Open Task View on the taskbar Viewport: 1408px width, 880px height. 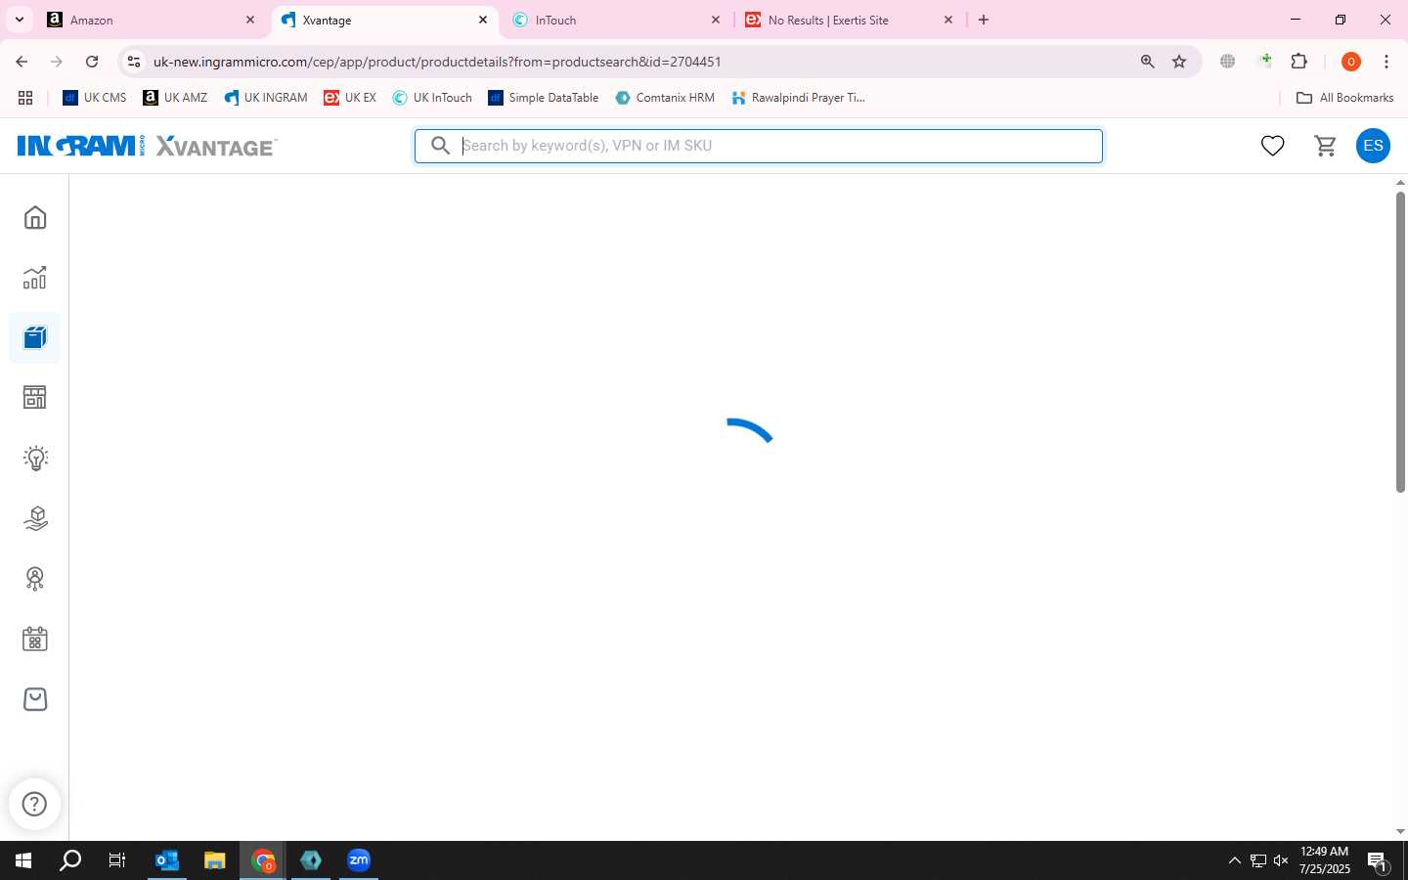pyautogui.click(x=117, y=860)
